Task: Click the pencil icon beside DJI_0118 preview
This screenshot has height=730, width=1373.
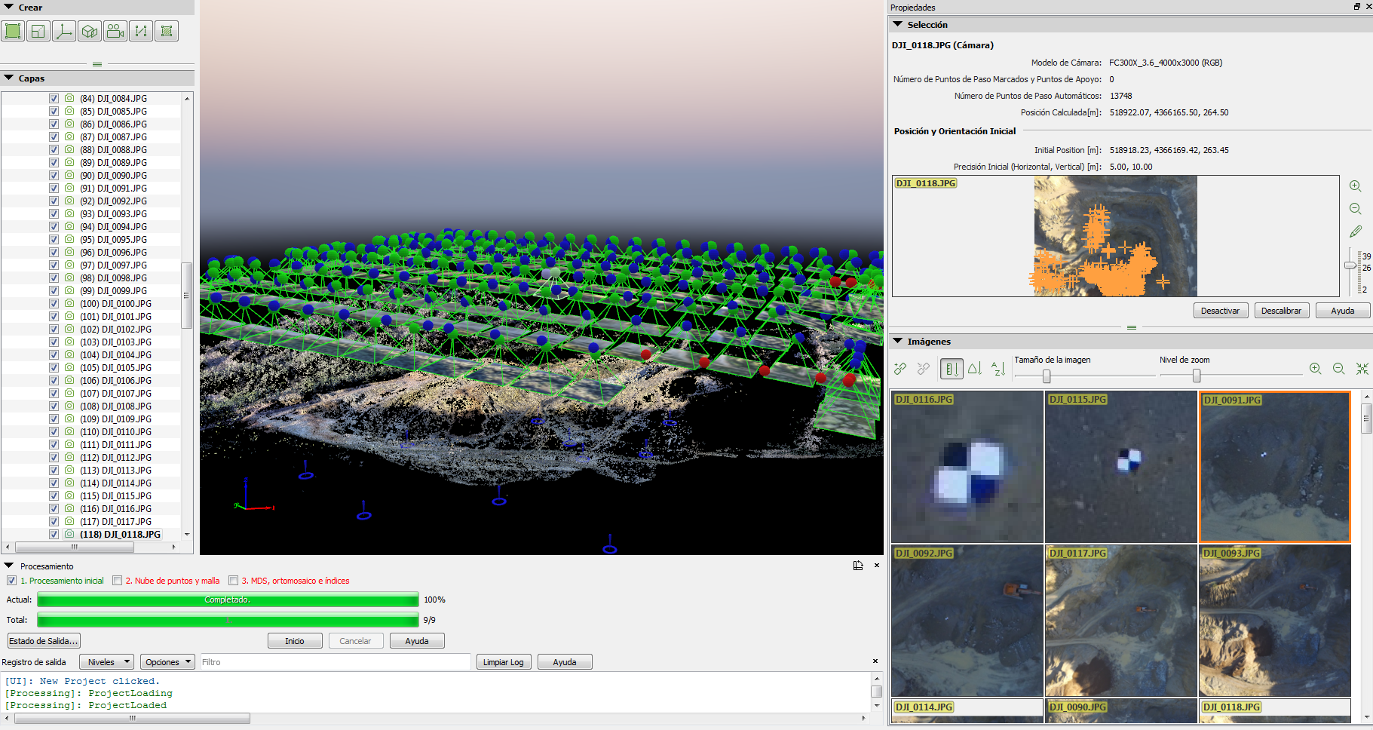Action: [x=1355, y=232]
